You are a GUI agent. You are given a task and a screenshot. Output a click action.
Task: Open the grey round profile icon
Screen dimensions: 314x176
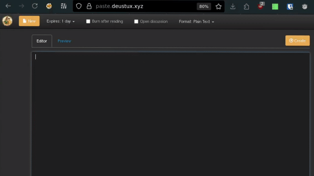click(x=305, y=7)
